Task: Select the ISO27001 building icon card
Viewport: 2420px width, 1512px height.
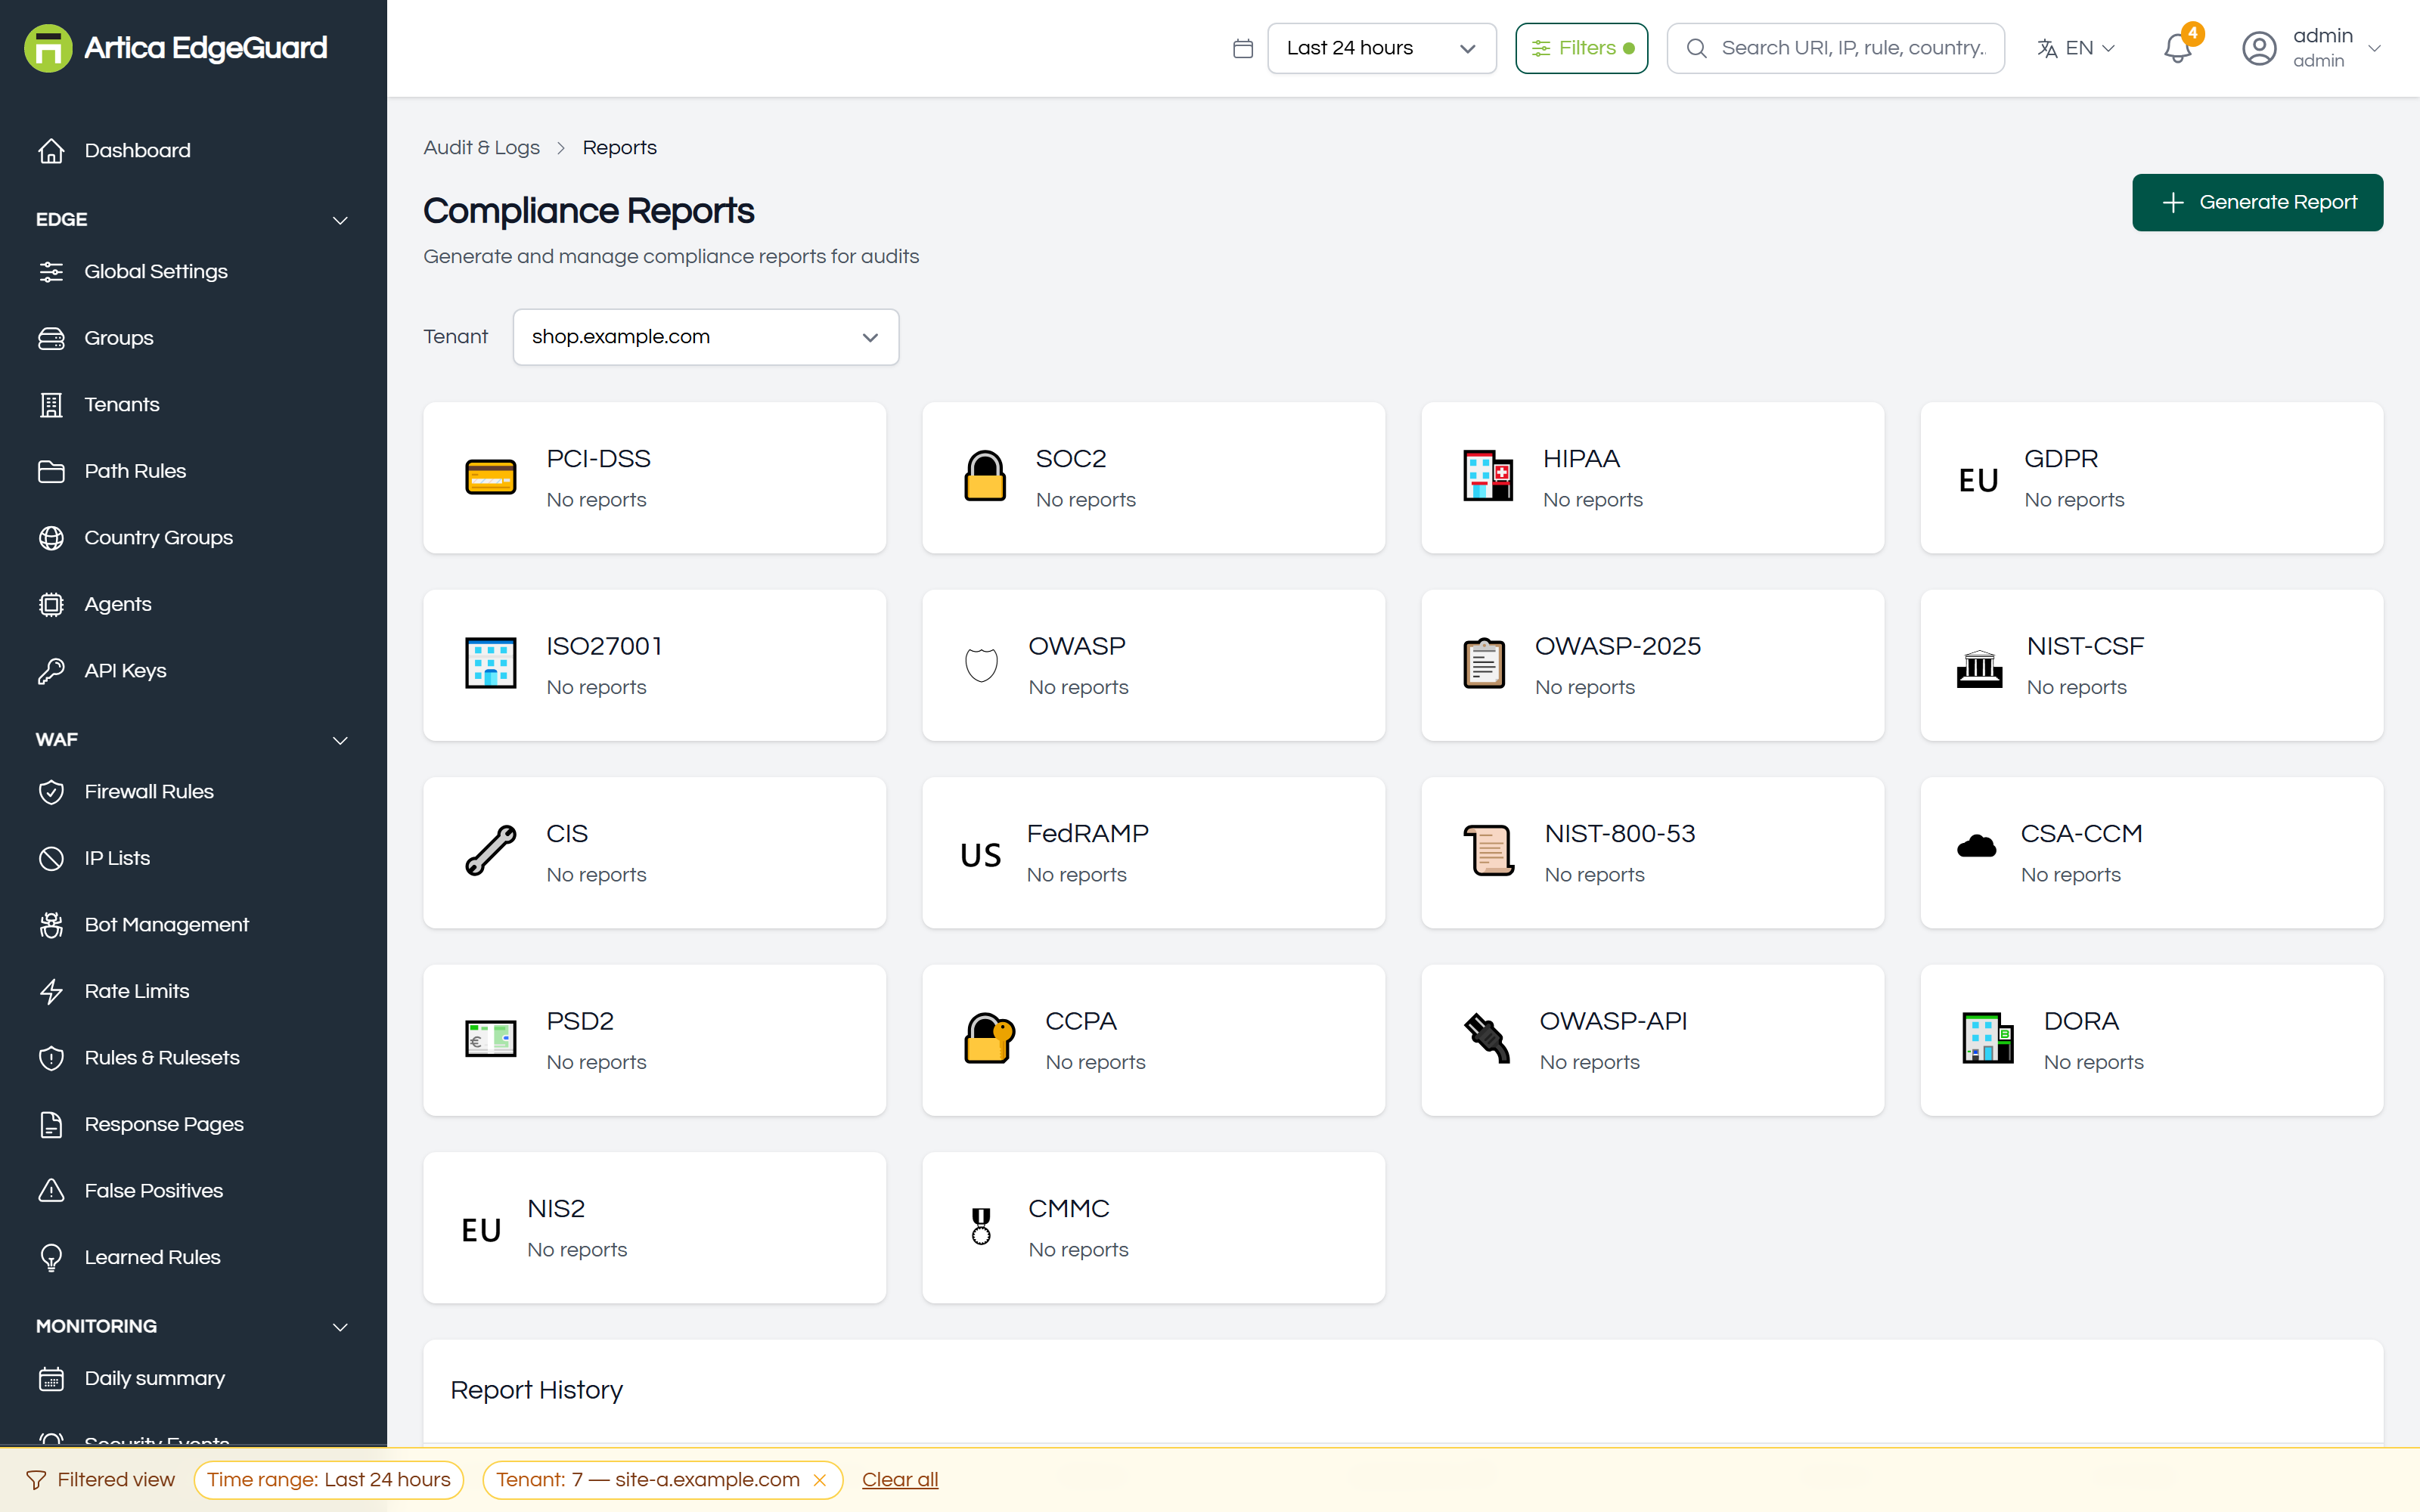Action: [654, 665]
